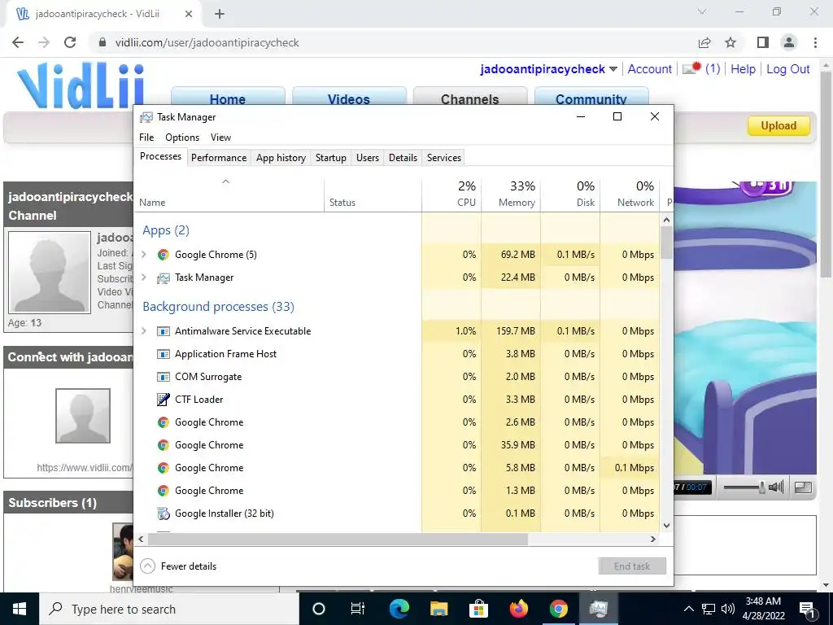833x625 pixels.
Task: Switch to the Startup tab
Action: coord(331,157)
